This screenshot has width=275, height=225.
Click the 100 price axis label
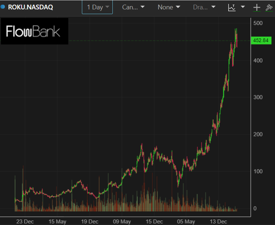pyautogui.click(x=258, y=171)
